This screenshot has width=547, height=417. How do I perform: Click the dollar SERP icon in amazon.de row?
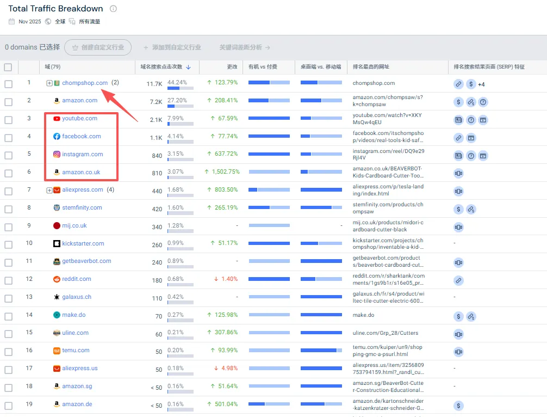[x=458, y=406]
